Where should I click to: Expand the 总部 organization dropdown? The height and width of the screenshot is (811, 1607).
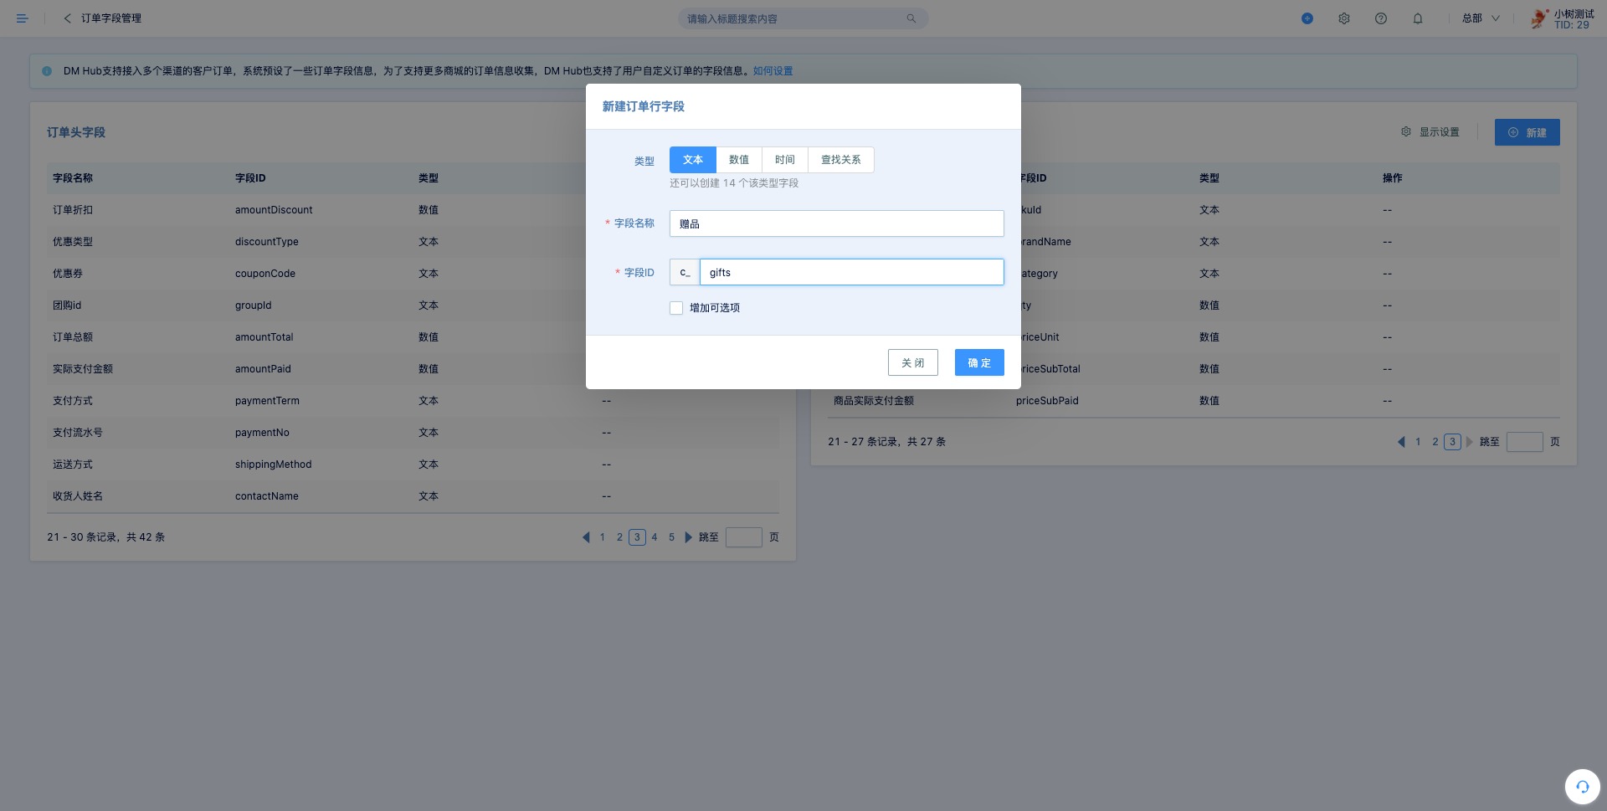tap(1481, 18)
